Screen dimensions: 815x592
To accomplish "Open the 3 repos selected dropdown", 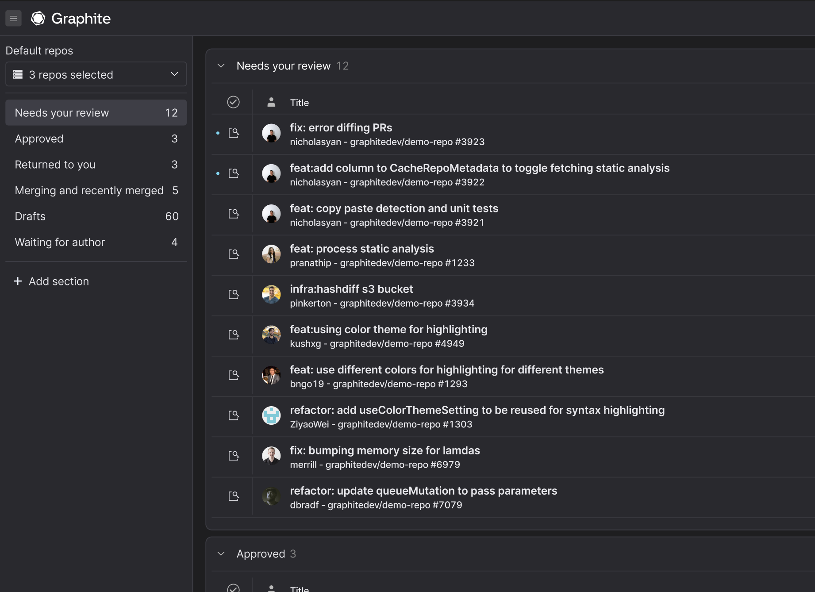I will click(x=96, y=74).
